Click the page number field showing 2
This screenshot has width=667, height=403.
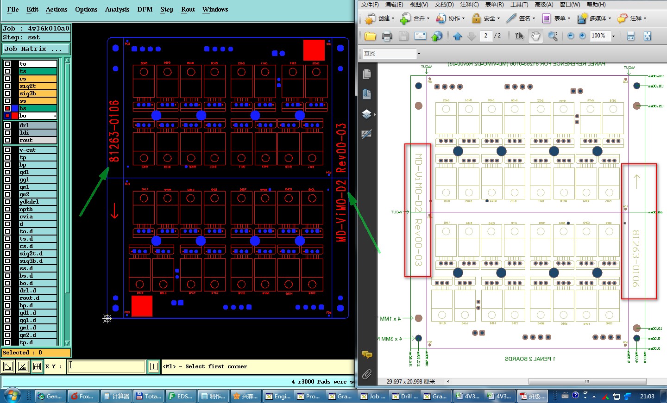[x=486, y=36]
